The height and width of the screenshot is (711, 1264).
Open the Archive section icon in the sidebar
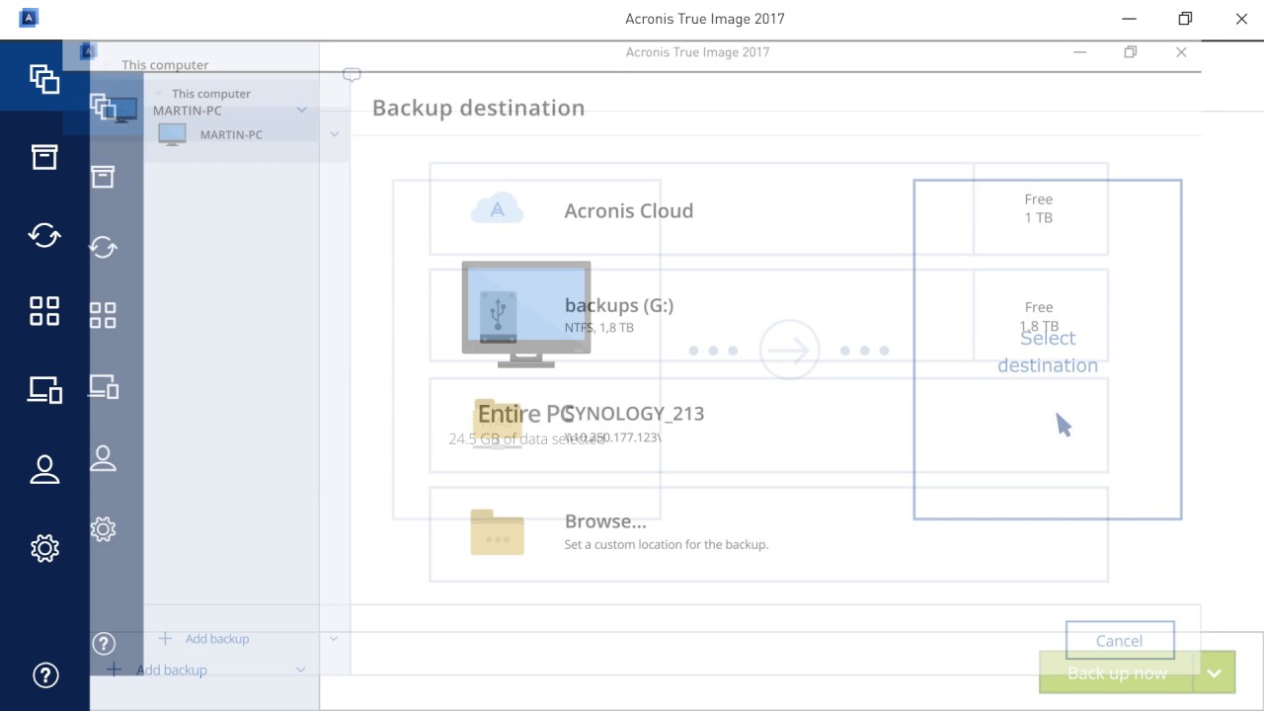pyautogui.click(x=44, y=156)
